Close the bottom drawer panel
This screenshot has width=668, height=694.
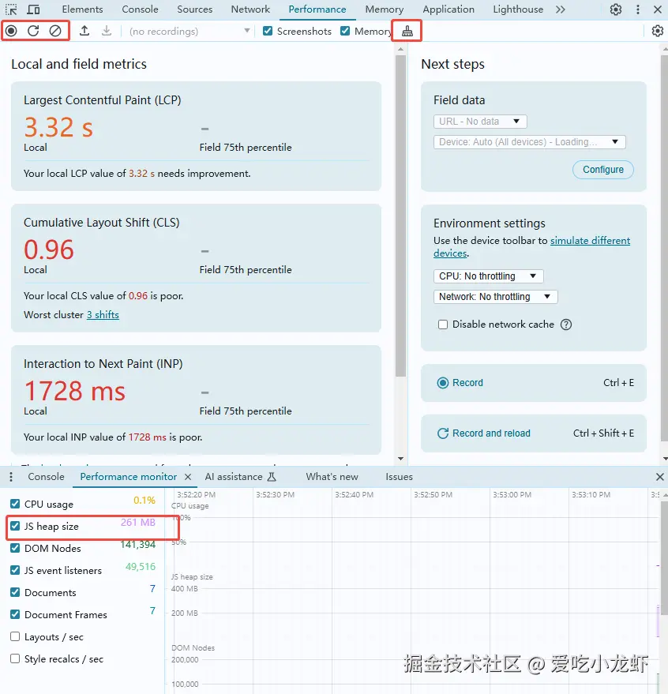(x=659, y=477)
